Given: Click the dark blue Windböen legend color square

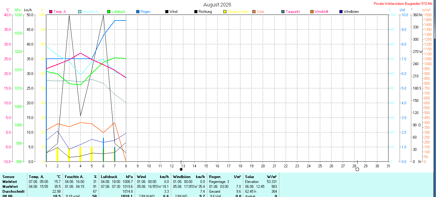Looking at the screenshot, I should pos(341,12).
